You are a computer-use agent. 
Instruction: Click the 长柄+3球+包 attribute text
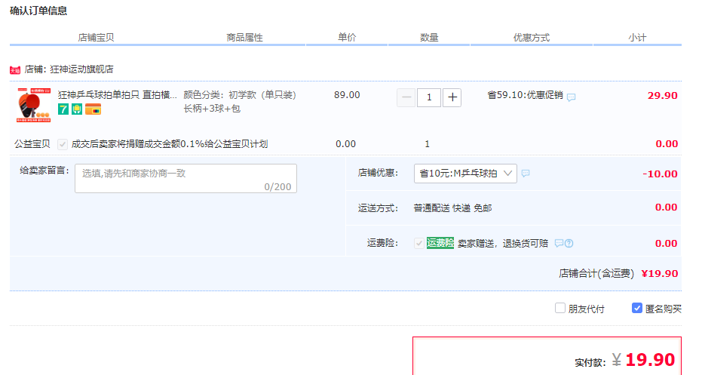pos(212,109)
